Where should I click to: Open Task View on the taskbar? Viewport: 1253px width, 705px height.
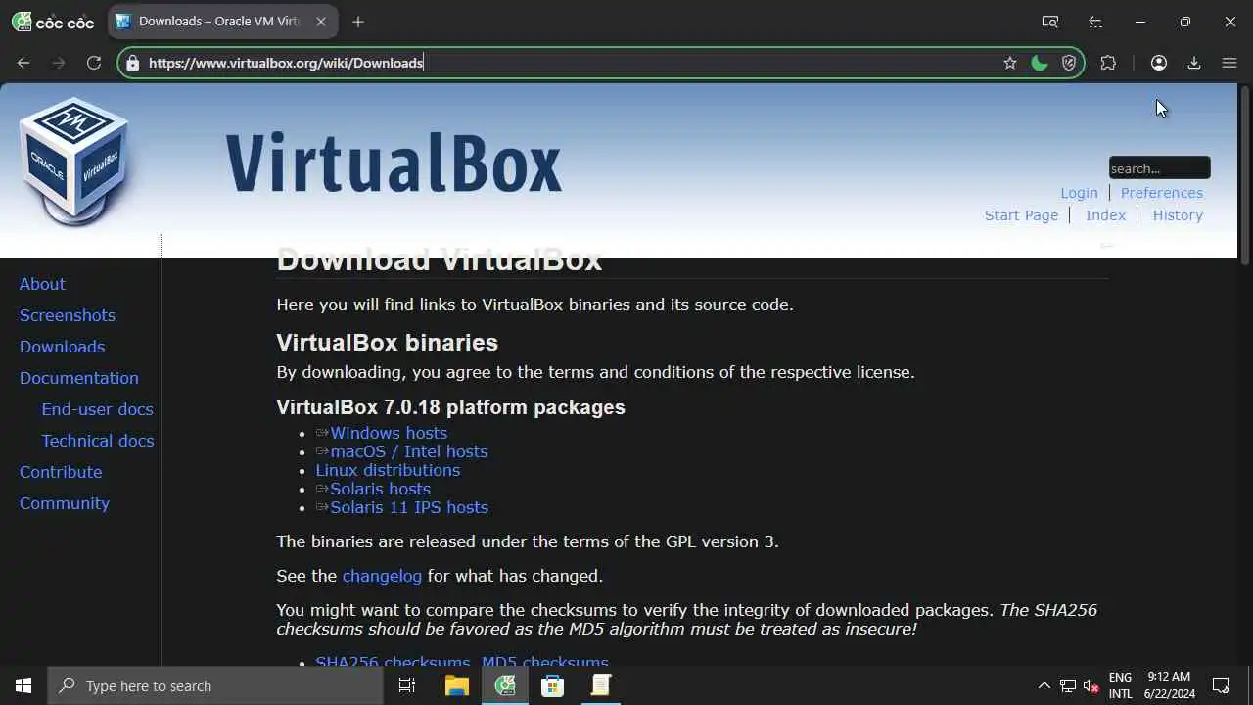click(407, 685)
